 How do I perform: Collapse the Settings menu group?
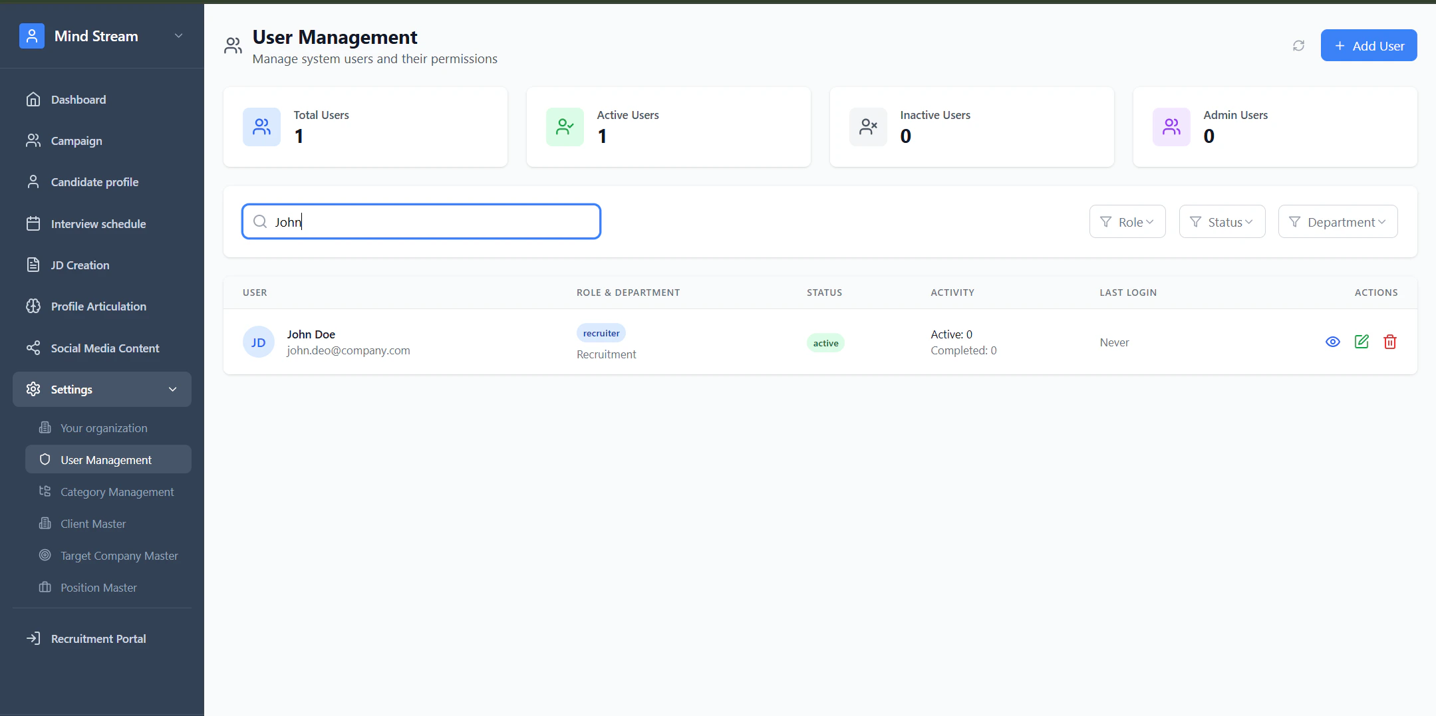pyautogui.click(x=102, y=390)
